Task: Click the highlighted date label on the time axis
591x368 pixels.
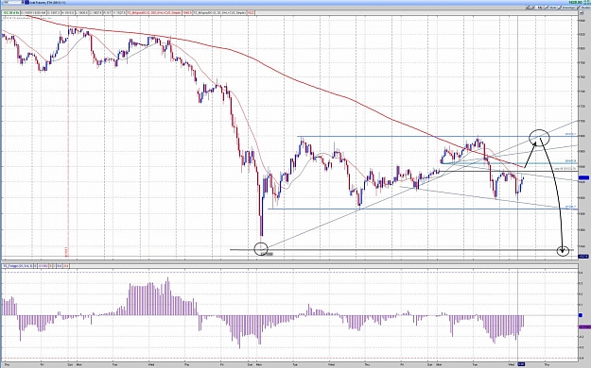Action: point(521,364)
